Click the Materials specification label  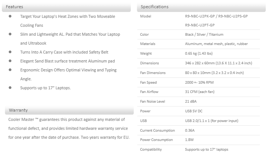coord(148,44)
